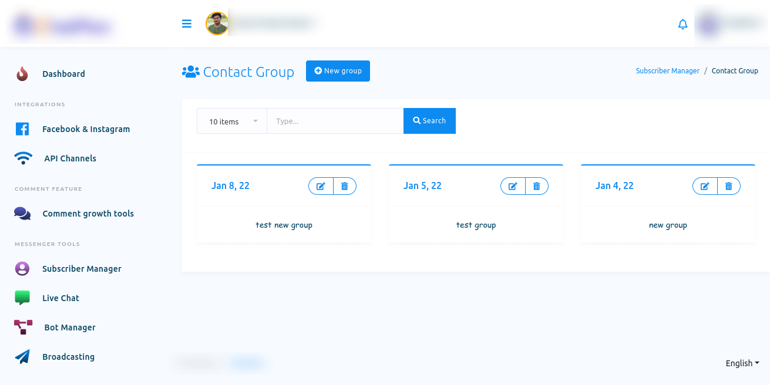Image resolution: width=770 pixels, height=385 pixels.
Task: Open the English language dropdown
Action: pos(742,363)
